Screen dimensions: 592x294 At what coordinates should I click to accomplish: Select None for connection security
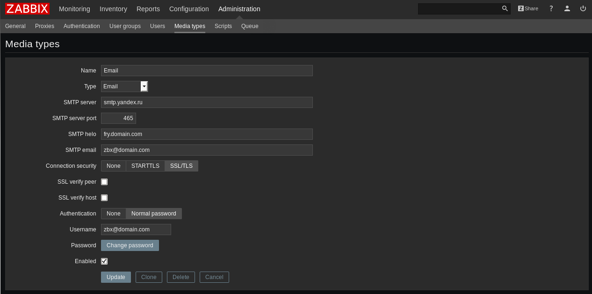tap(113, 165)
